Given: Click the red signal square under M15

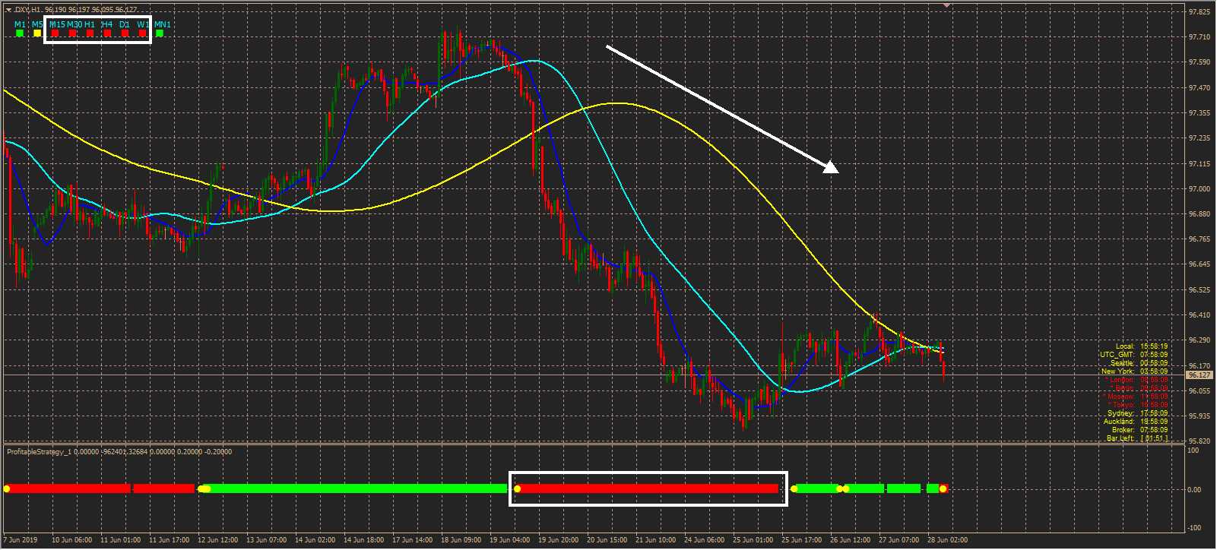Looking at the screenshot, I should click(55, 33).
